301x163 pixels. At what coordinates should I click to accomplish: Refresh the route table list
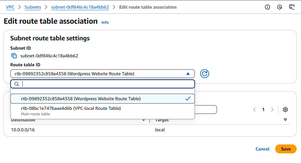(204, 74)
